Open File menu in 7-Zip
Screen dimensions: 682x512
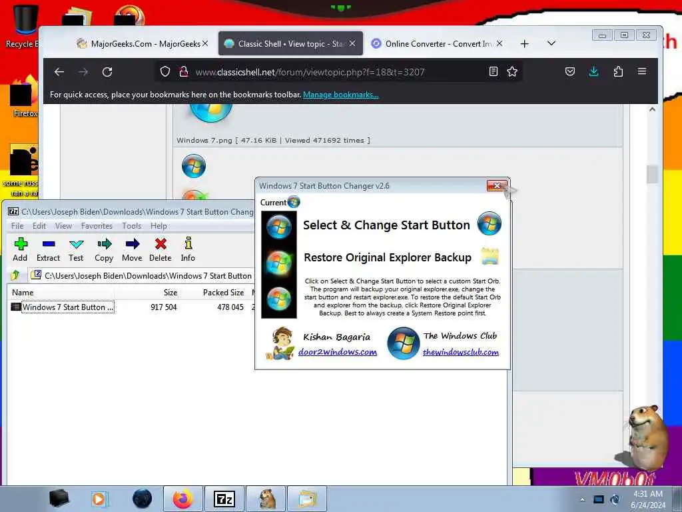click(17, 225)
